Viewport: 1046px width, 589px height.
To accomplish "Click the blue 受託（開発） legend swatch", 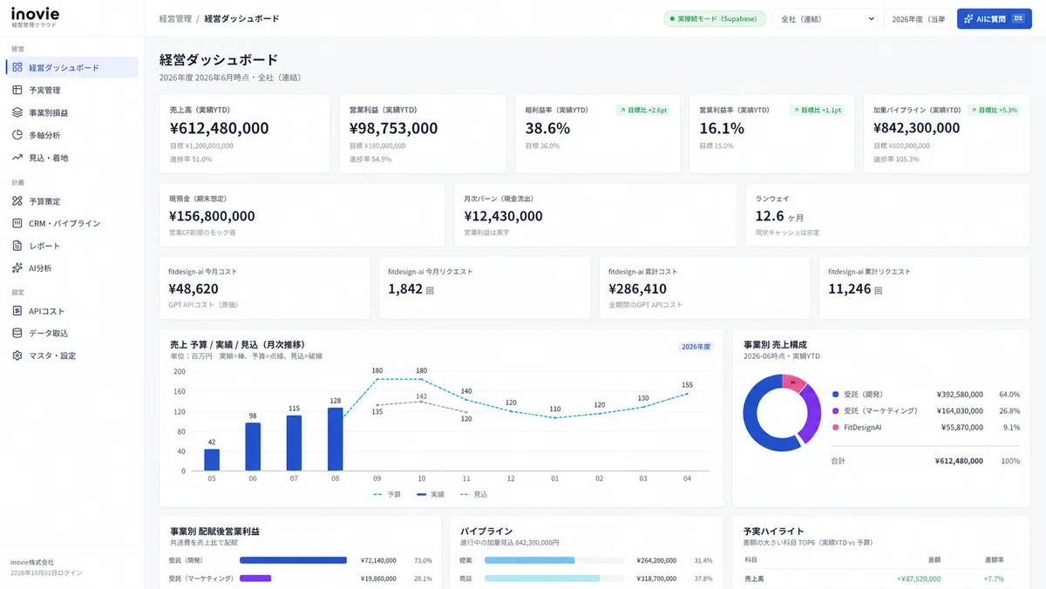I will coord(835,394).
